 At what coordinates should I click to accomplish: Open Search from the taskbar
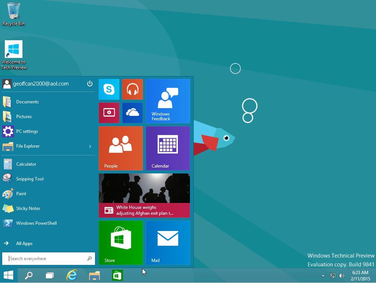point(29,275)
